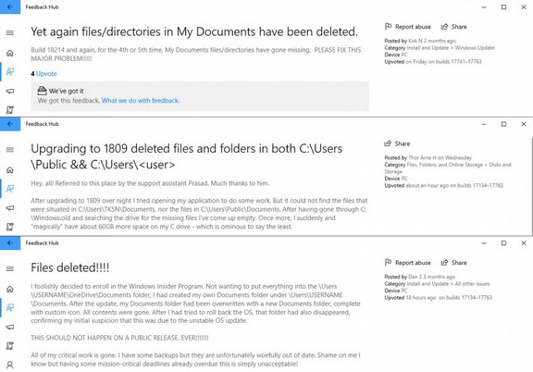Open Announcements megaphone icon in the top window
The image size is (533, 372).
click(x=10, y=91)
